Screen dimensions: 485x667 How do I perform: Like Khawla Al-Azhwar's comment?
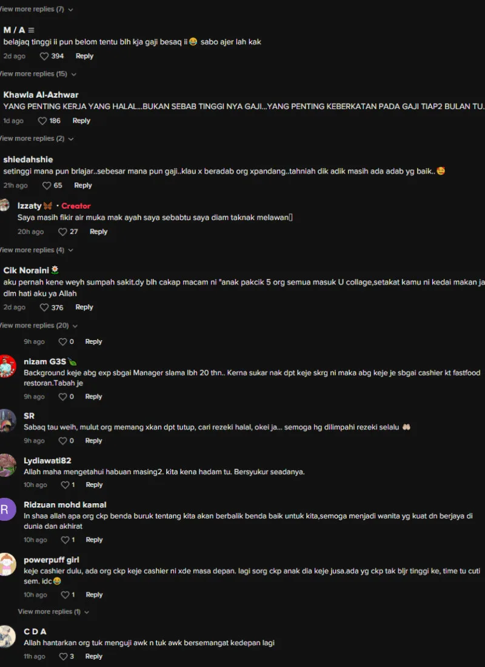coord(42,121)
